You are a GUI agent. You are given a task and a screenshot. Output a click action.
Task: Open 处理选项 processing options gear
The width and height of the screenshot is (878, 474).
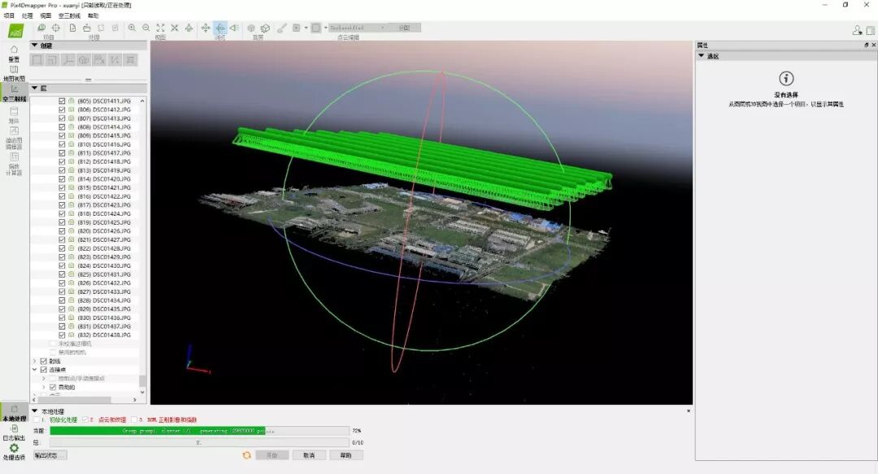(x=14, y=451)
